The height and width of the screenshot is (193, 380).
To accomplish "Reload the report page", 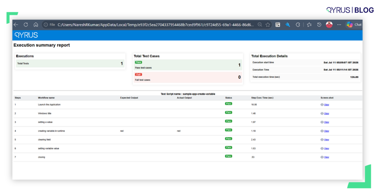I will coord(26,25).
